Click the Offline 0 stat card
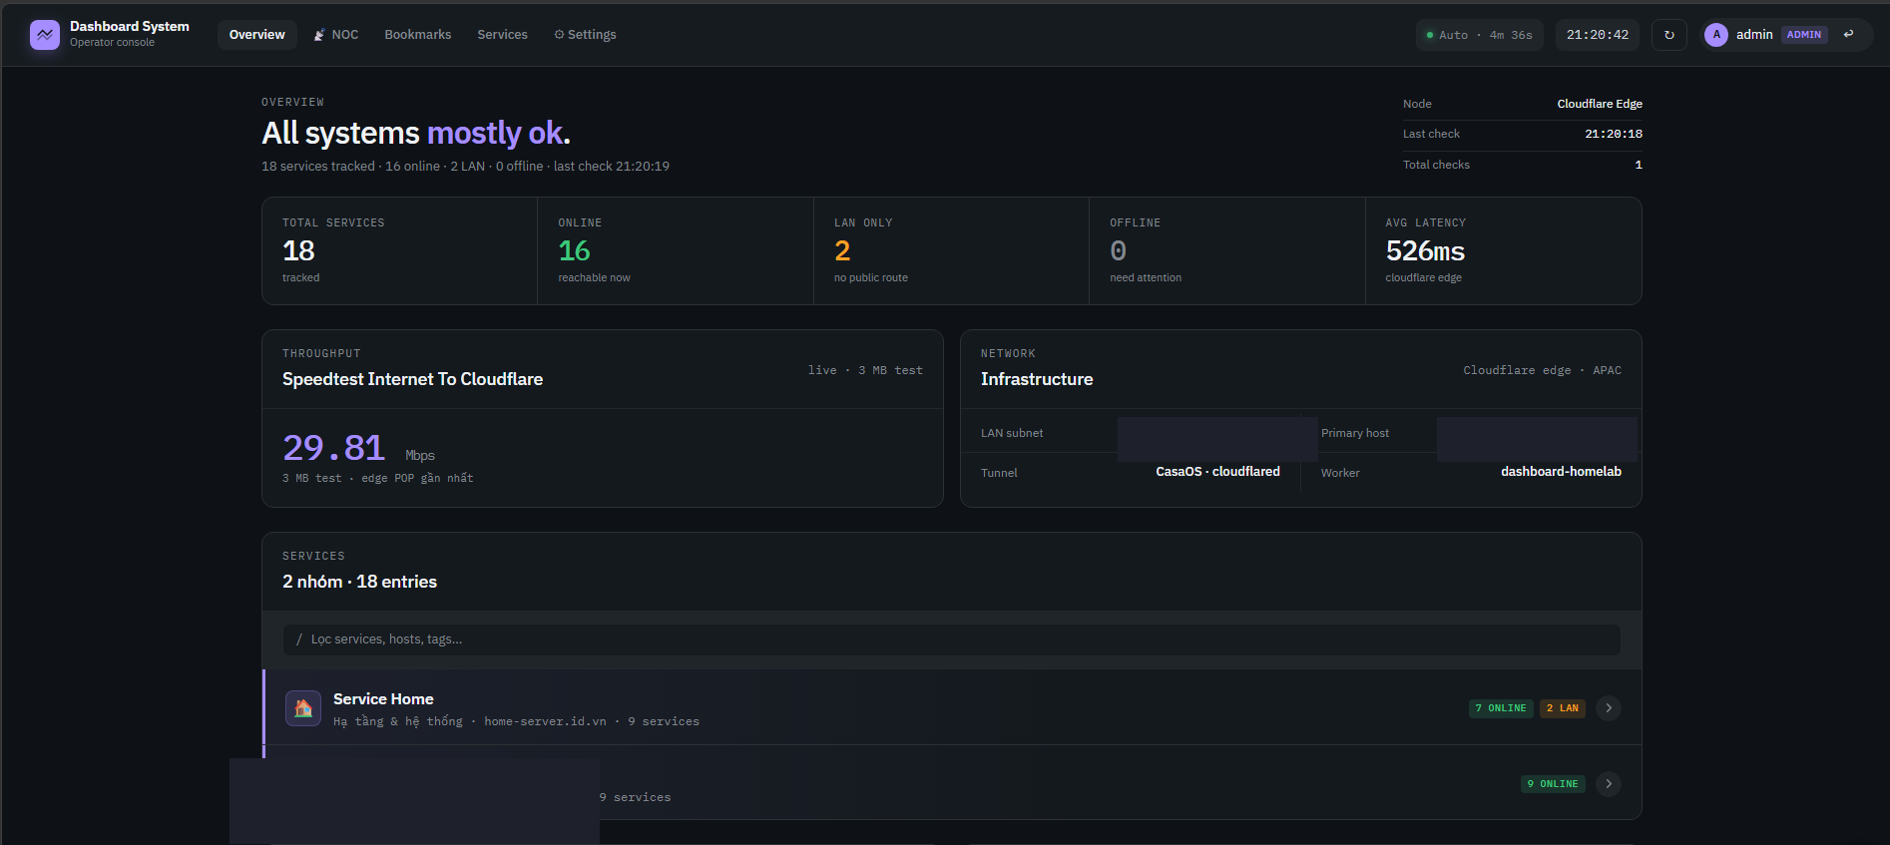The height and width of the screenshot is (845, 1890). coord(1227,250)
